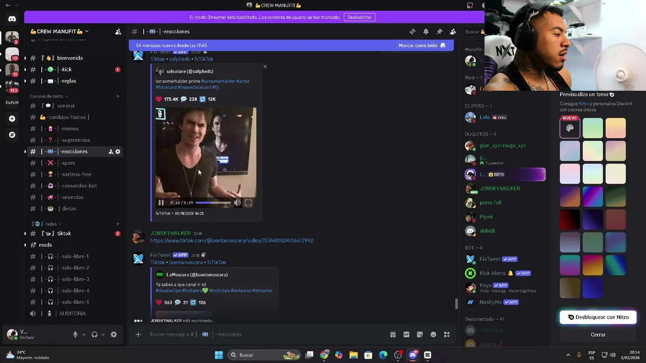
Task: Open user settings gear icon
Action: point(114,334)
